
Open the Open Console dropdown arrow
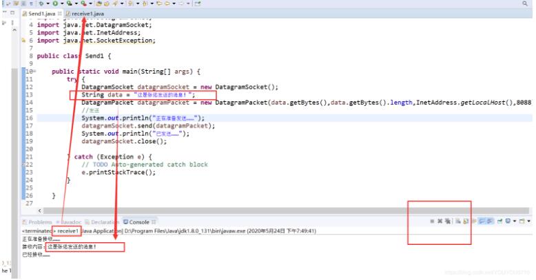pyautogui.click(x=529, y=222)
